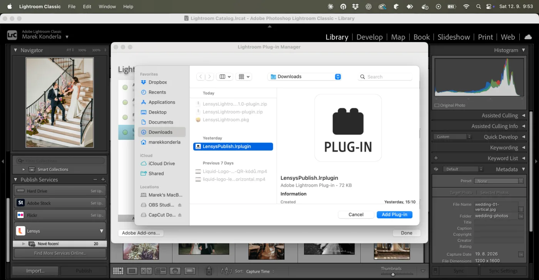The width and height of the screenshot is (539, 280).
Task: Open Survey view icon in toolbar
Action: (161, 271)
